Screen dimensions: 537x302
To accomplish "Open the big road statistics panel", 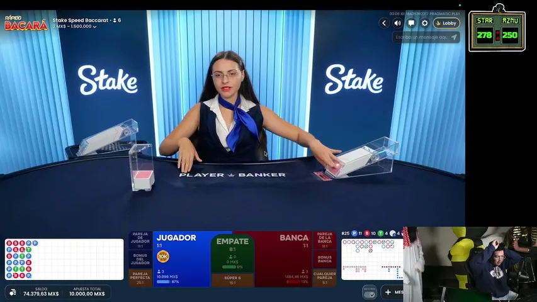I will tap(372, 259).
